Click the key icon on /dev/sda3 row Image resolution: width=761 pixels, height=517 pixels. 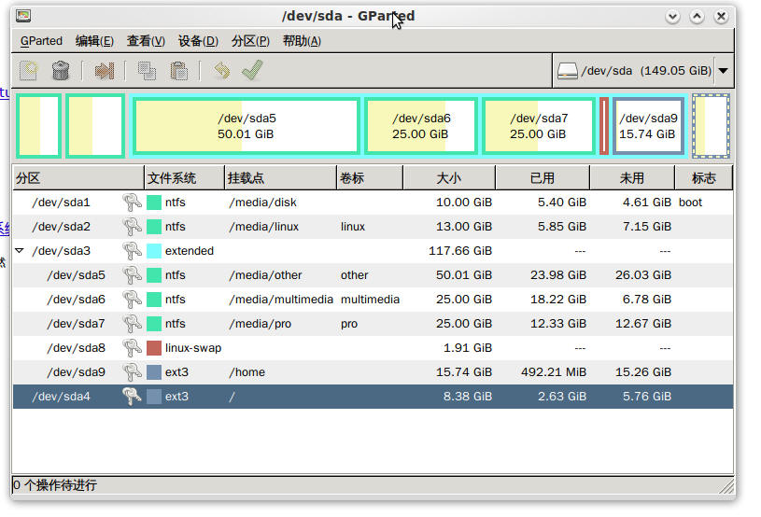(132, 251)
